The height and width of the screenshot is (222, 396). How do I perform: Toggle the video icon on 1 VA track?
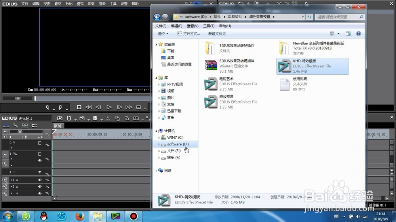(40, 154)
